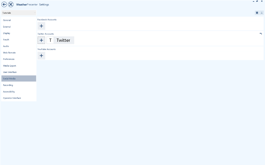Click the Twitter Accounts label
265x165 pixels.
(x=46, y=34)
